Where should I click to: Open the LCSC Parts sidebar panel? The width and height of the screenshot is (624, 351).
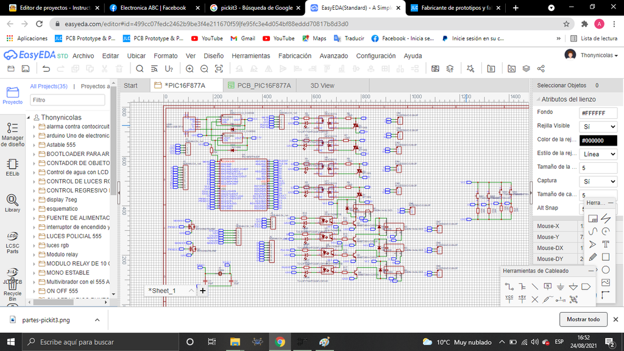pos(12,242)
